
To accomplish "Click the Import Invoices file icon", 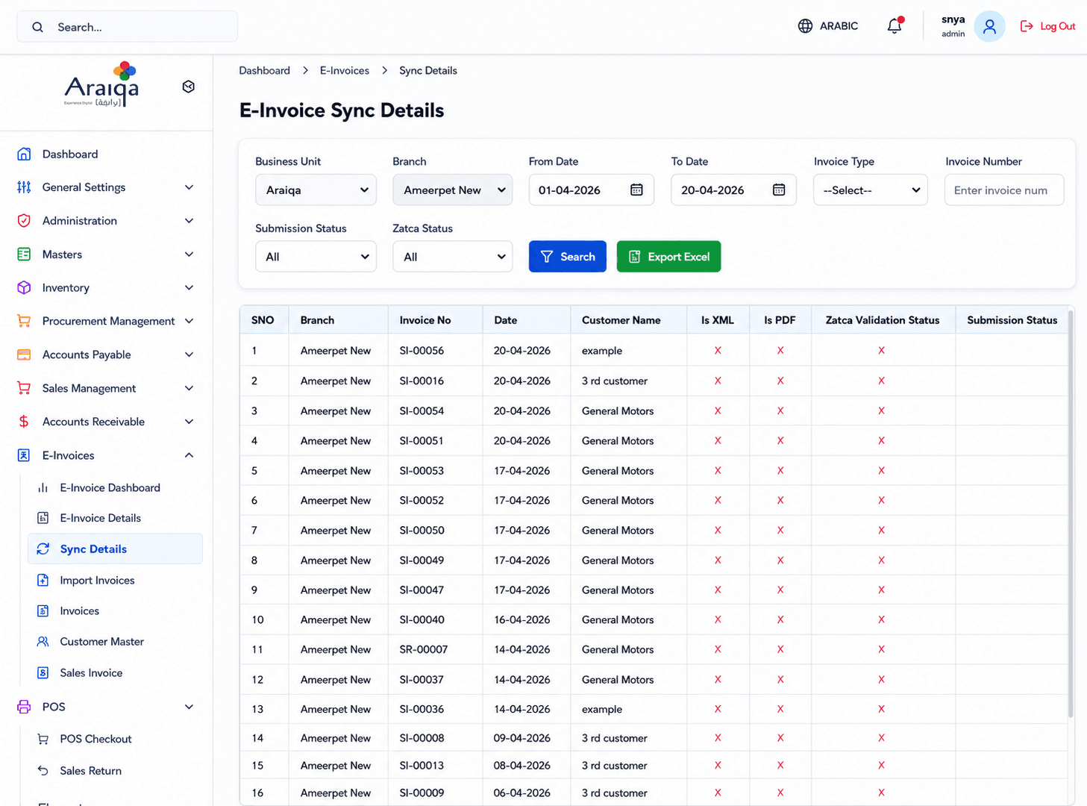I will pos(43,580).
